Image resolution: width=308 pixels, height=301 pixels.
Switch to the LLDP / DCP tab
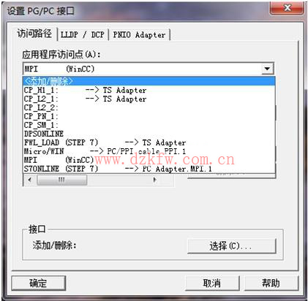click(83, 34)
